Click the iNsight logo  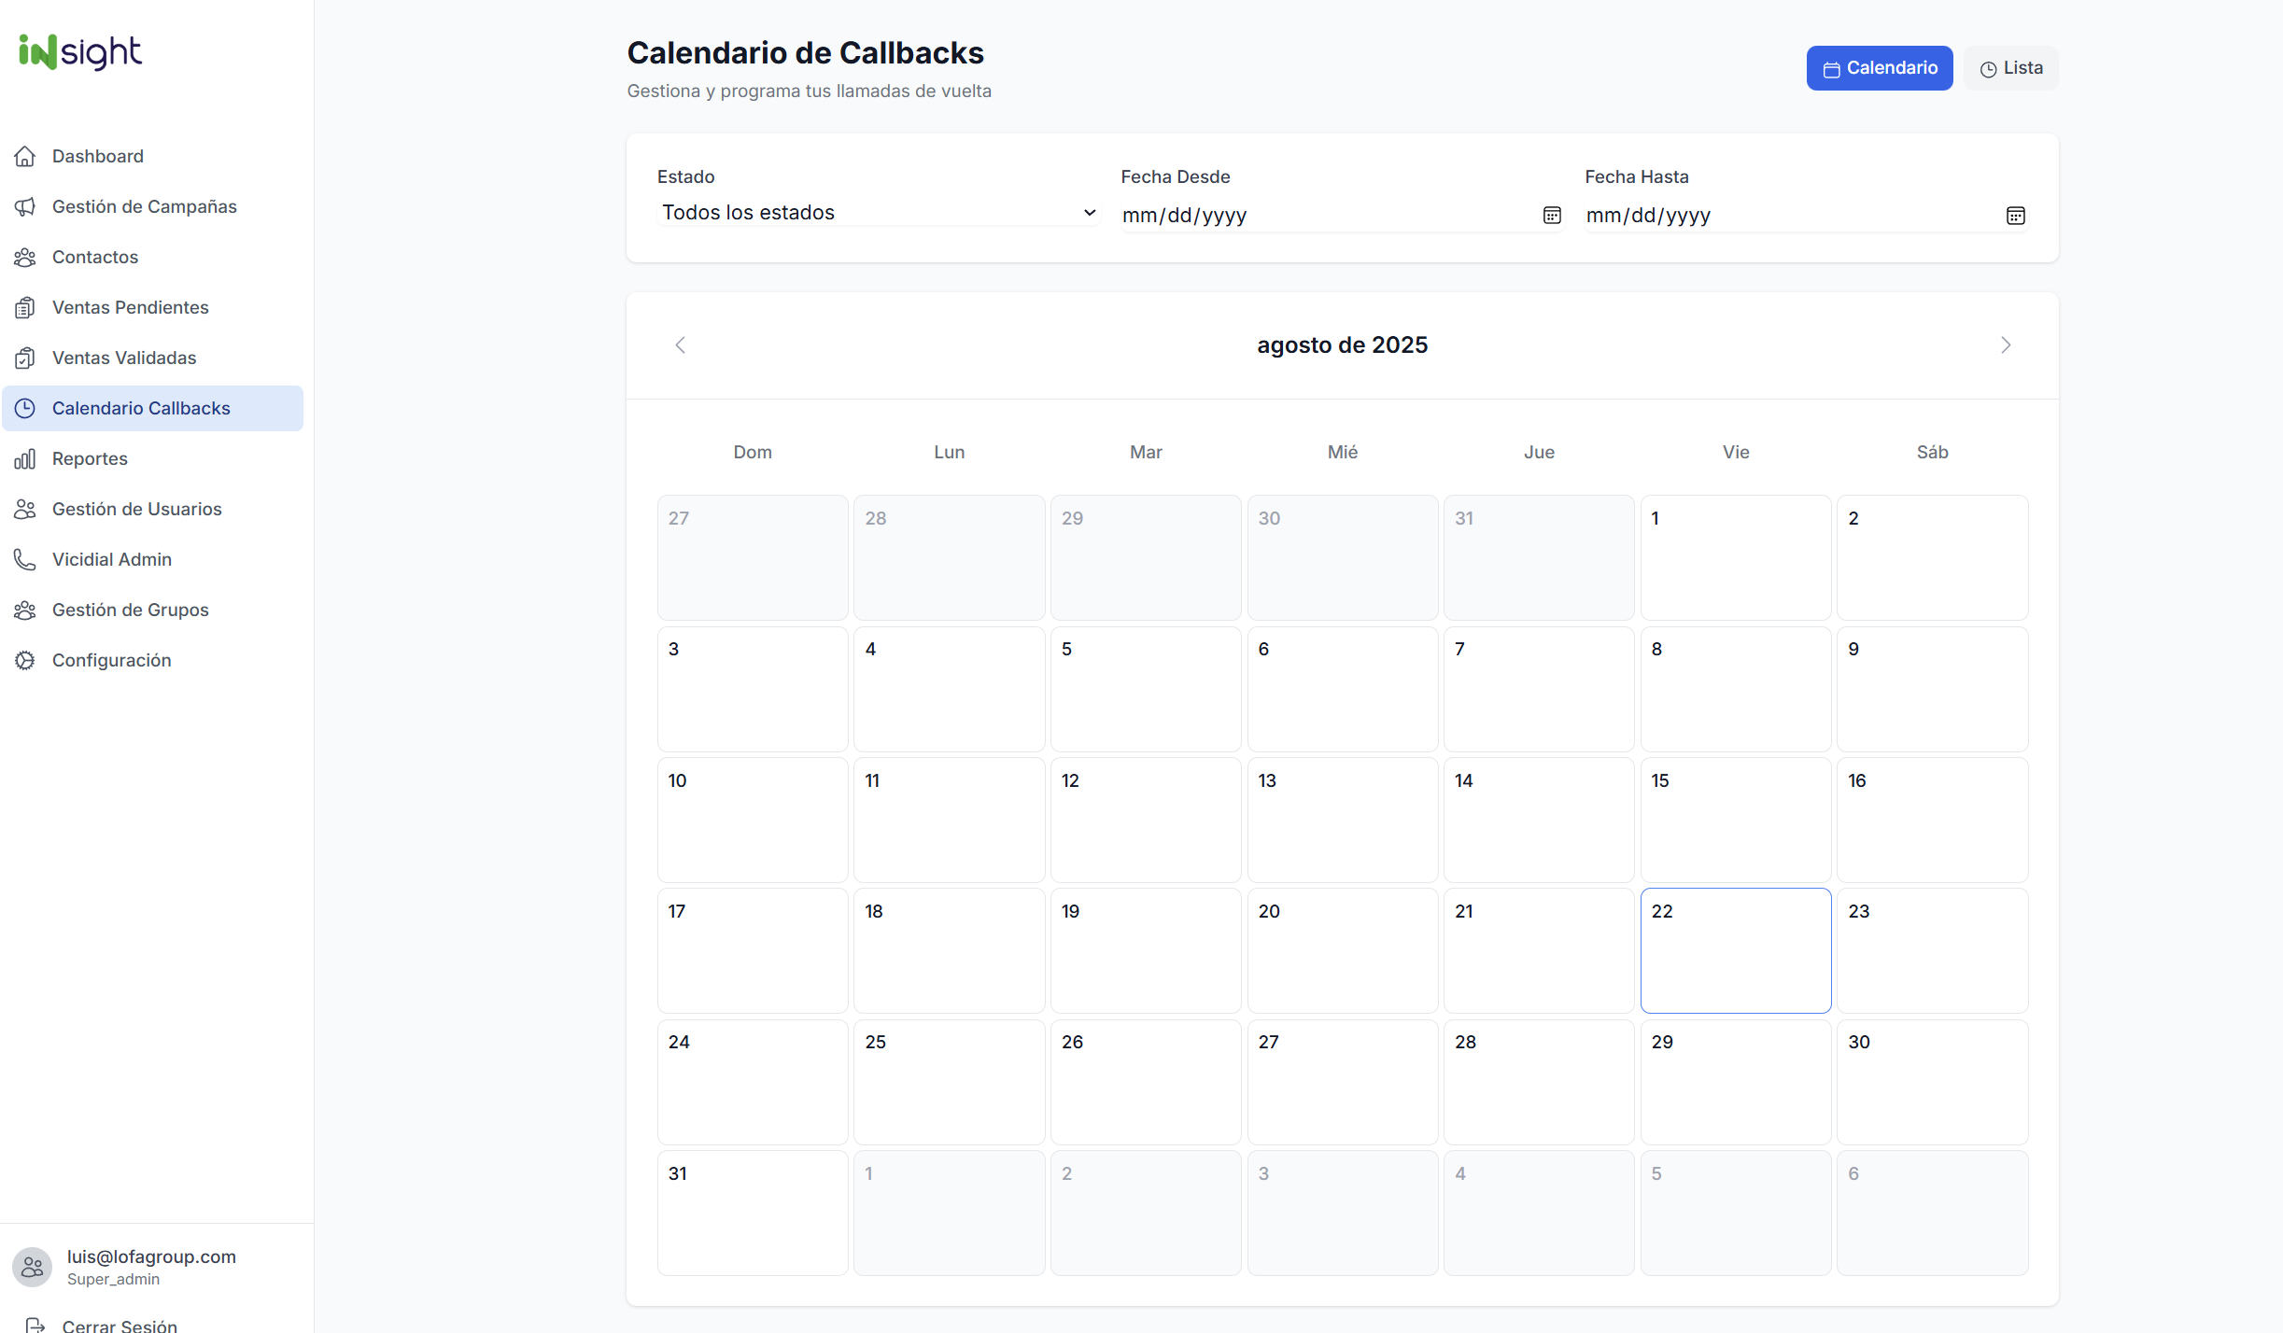[79, 53]
